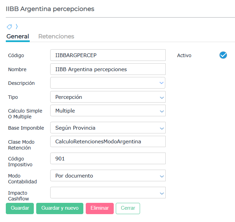
Task: Switch to the Retenciones tab
Action: [56, 36]
